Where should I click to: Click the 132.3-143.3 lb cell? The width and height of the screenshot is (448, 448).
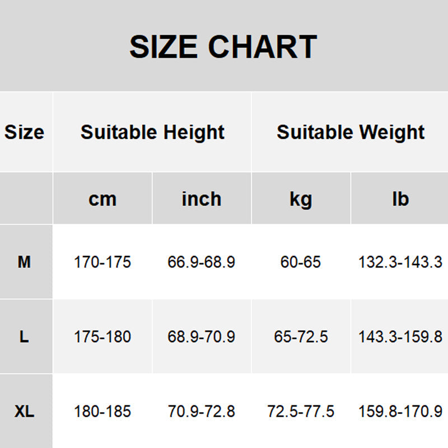[400, 262]
